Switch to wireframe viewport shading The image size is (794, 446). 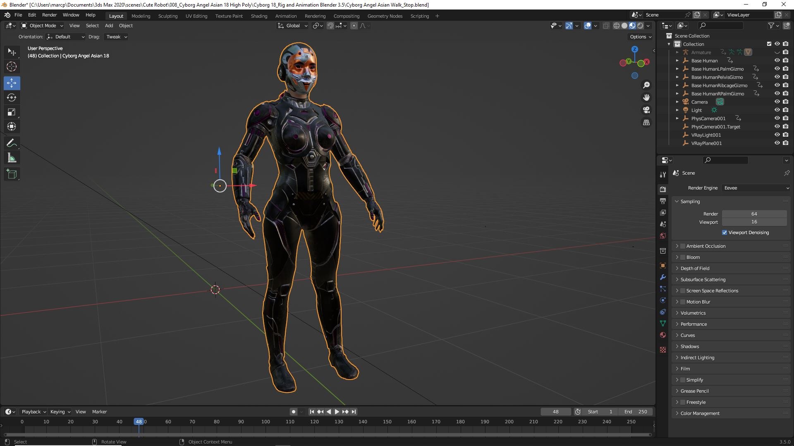(x=616, y=26)
